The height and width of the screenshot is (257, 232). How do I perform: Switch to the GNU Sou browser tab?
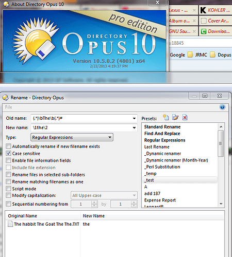point(183,31)
